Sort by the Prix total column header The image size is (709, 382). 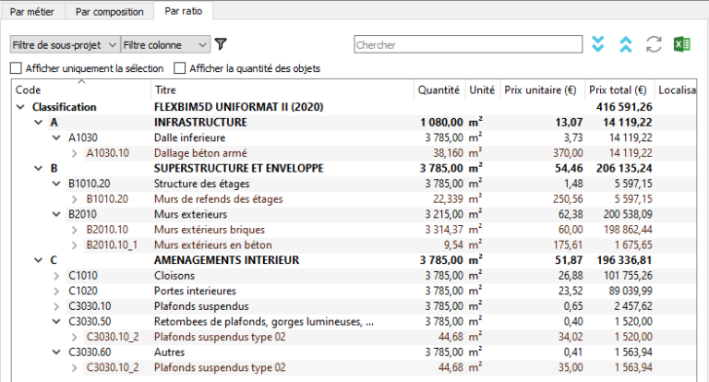click(x=617, y=90)
